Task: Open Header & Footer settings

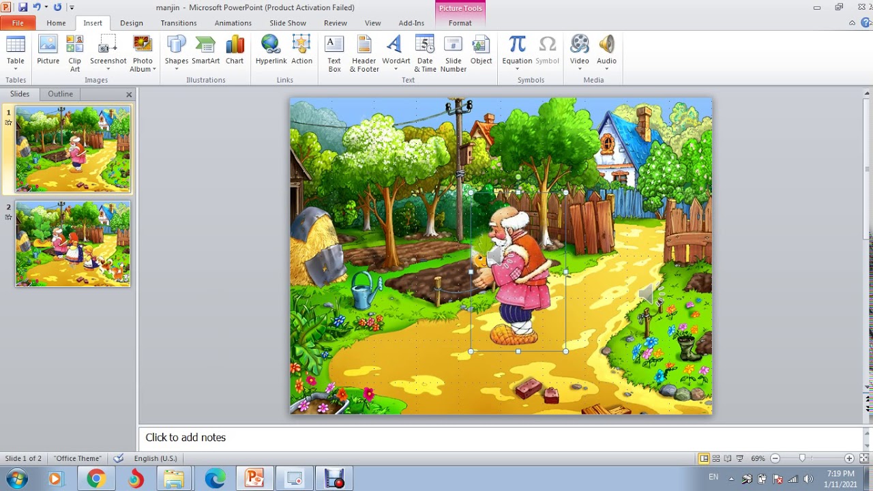Action: click(x=364, y=53)
